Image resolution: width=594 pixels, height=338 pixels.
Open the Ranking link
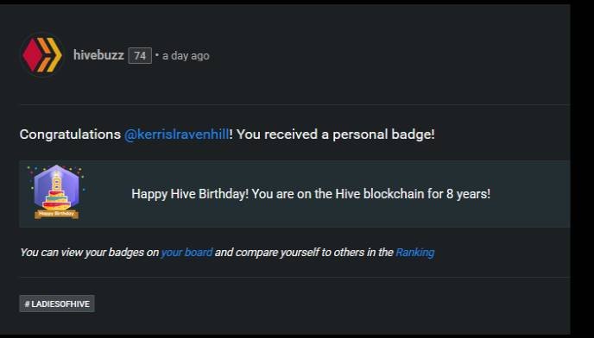click(414, 253)
